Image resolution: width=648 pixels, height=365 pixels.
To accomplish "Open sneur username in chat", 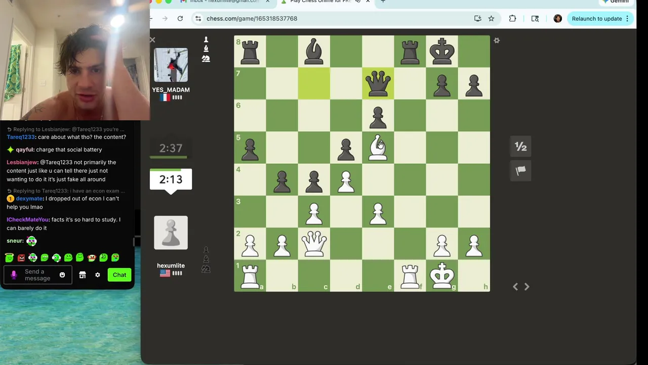I will (15, 241).
